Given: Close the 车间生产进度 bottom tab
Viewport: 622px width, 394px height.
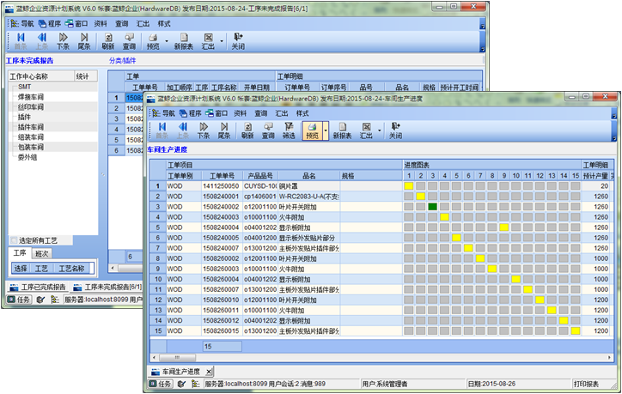Looking at the screenshot, I should (x=209, y=372).
